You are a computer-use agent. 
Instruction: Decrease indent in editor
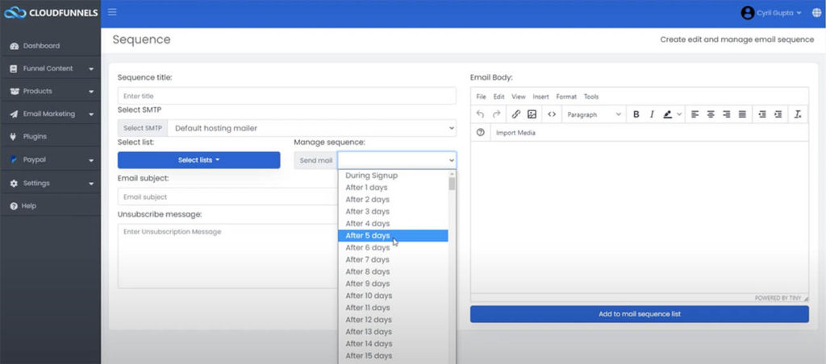(762, 114)
